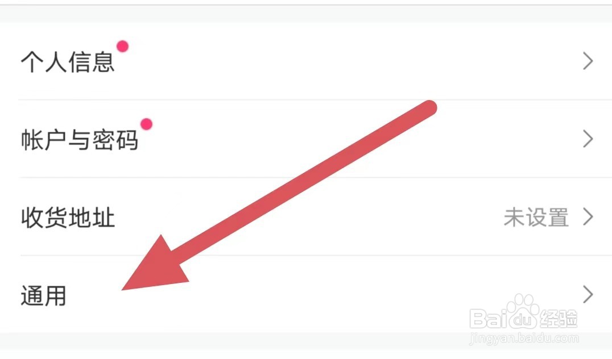This screenshot has height=359, width=612.
Task: Click the 经验 characters in the watermark
Action: (x=558, y=319)
